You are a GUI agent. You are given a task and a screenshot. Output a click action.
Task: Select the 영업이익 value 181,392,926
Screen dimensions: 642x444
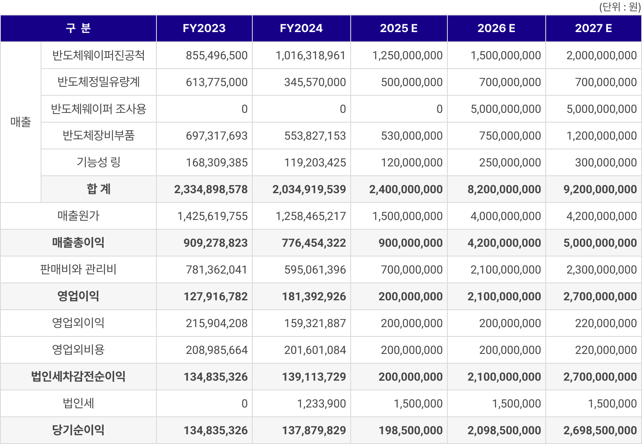314,296
